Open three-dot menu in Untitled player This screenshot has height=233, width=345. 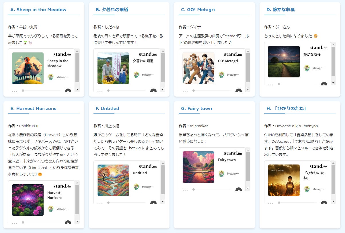[x=100, y=203]
